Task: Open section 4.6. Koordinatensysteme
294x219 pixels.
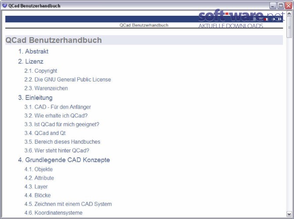Action: point(54,212)
